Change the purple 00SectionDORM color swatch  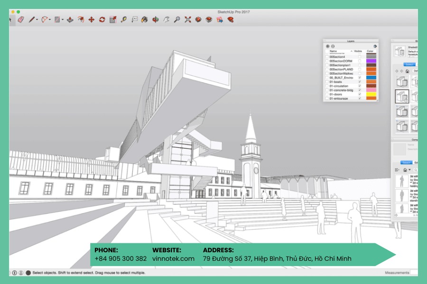pos(371,61)
